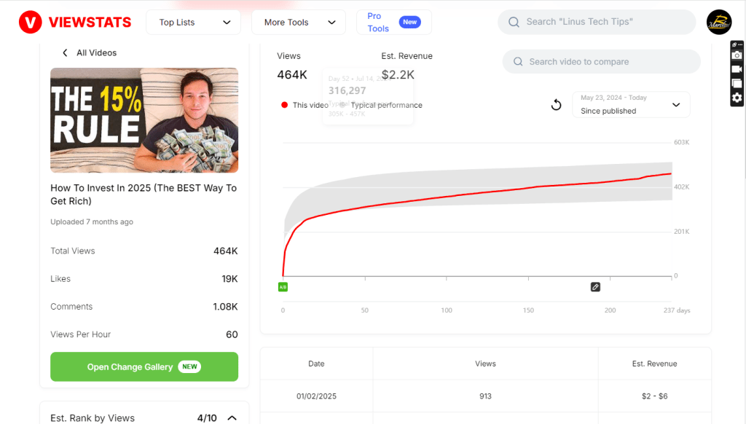Click the Views Per Hour 60 value

point(232,334)
